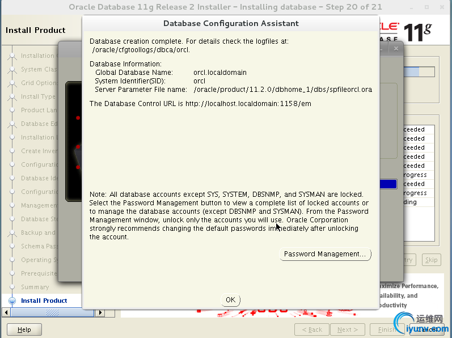Click OK in Database Configuration Assistant dialog

coord(230,299)
